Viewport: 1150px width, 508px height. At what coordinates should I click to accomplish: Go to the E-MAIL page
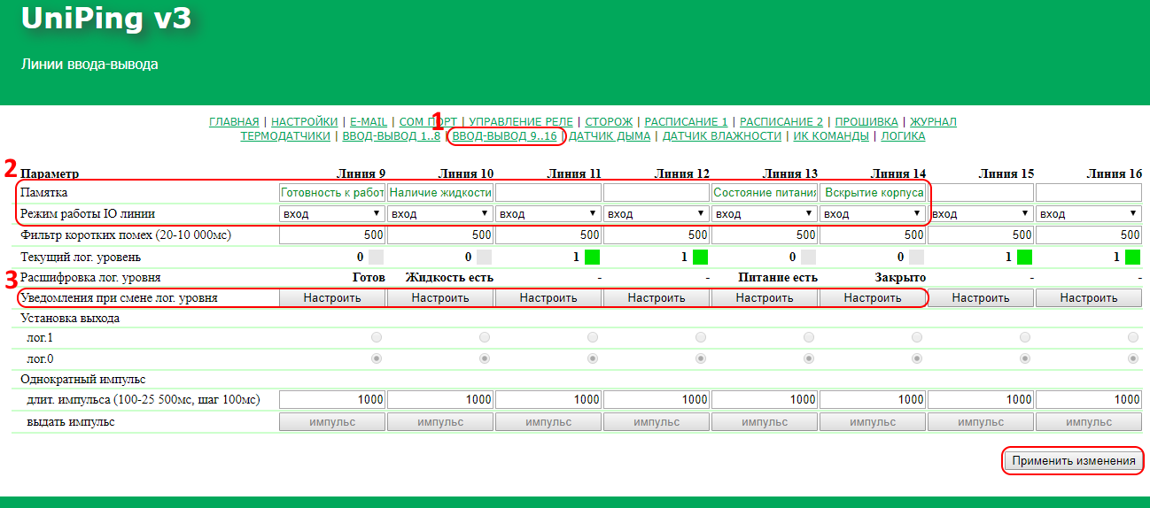coord(369,121)
